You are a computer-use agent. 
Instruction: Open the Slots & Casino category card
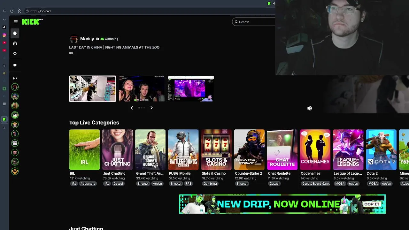216,149
